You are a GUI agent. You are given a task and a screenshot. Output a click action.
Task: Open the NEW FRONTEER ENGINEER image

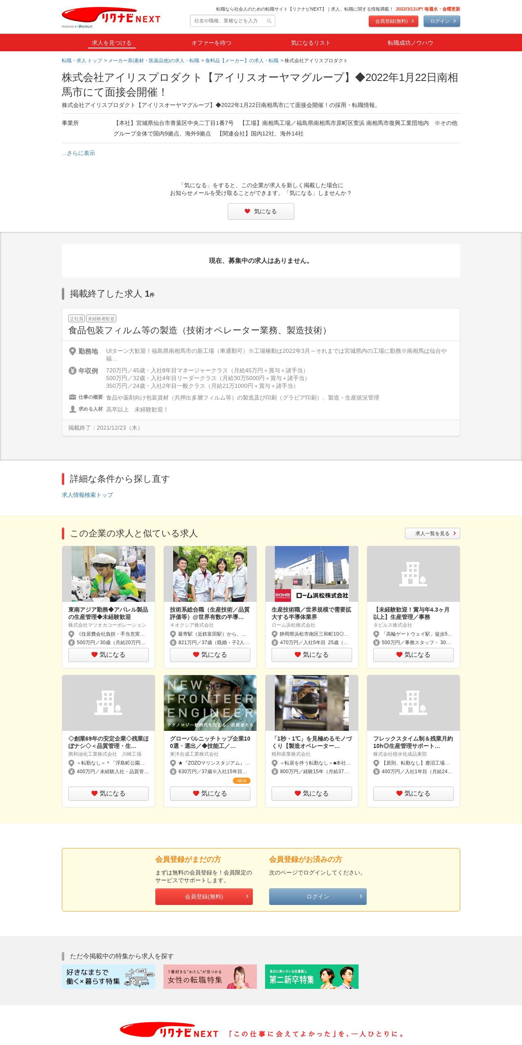pos(210,703)
